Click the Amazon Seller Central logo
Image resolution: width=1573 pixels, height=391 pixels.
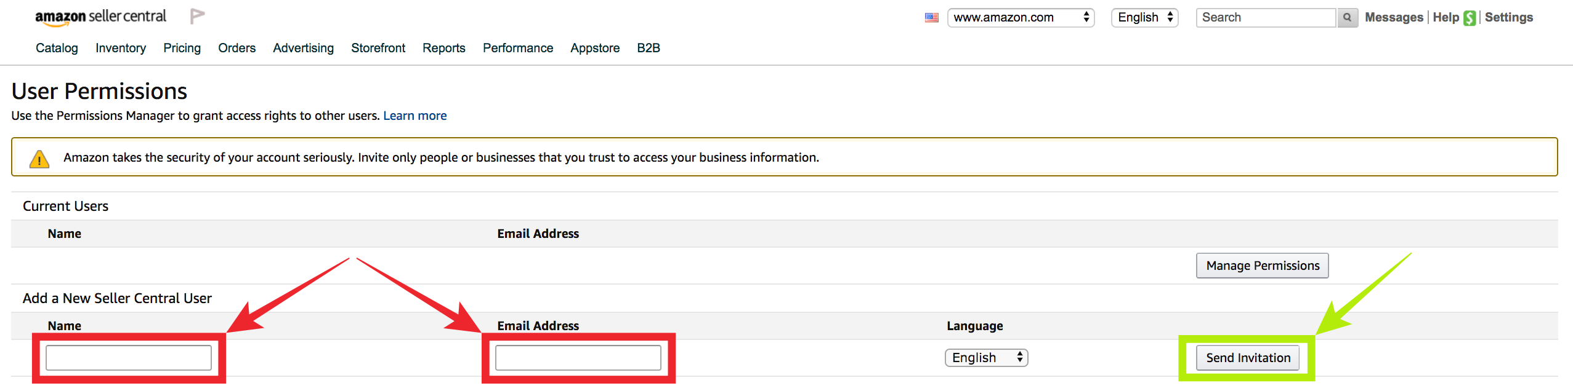(100, 17)
